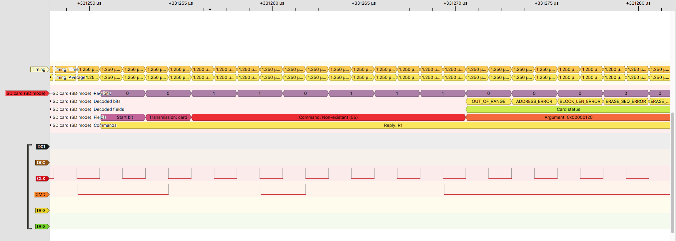The image size is (676, 241).
Task: Click the vertical scrollbar on the right
Action: [x=673, y=172]
